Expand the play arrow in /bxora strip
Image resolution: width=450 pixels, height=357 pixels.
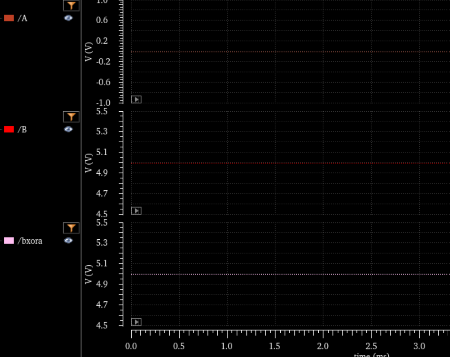136,322
